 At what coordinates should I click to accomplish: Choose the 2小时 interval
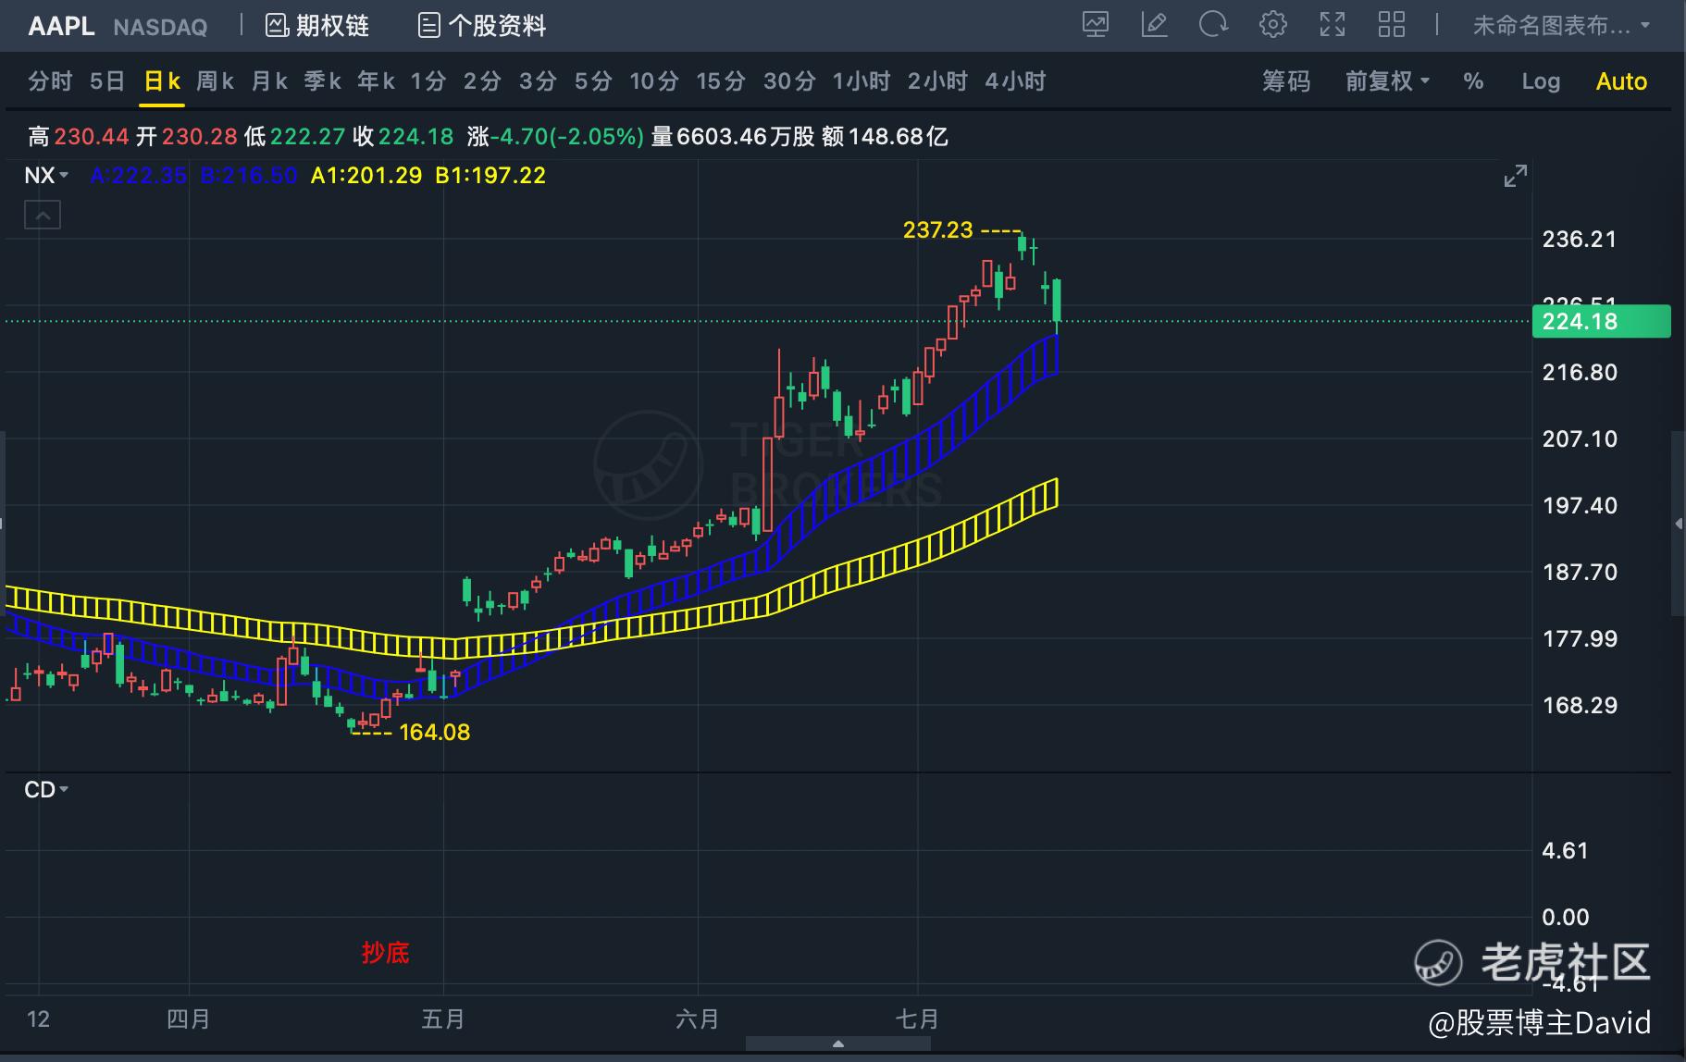pyautogui.click(x=937, y=81)
